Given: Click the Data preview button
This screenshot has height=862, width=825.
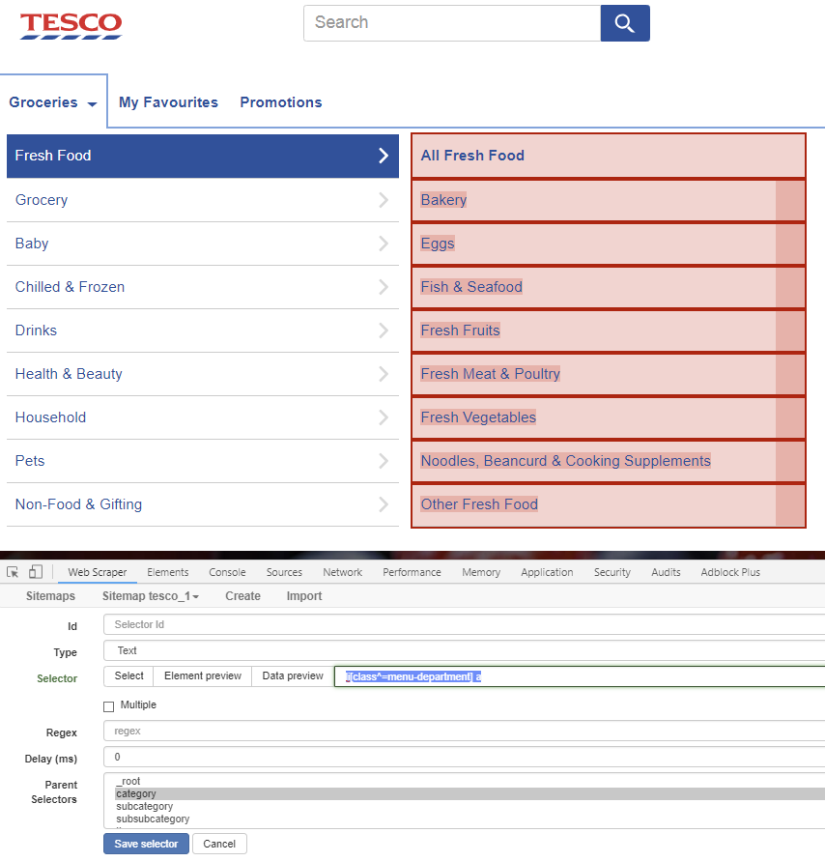Looking at the screenshot, I should pos(293,676).
